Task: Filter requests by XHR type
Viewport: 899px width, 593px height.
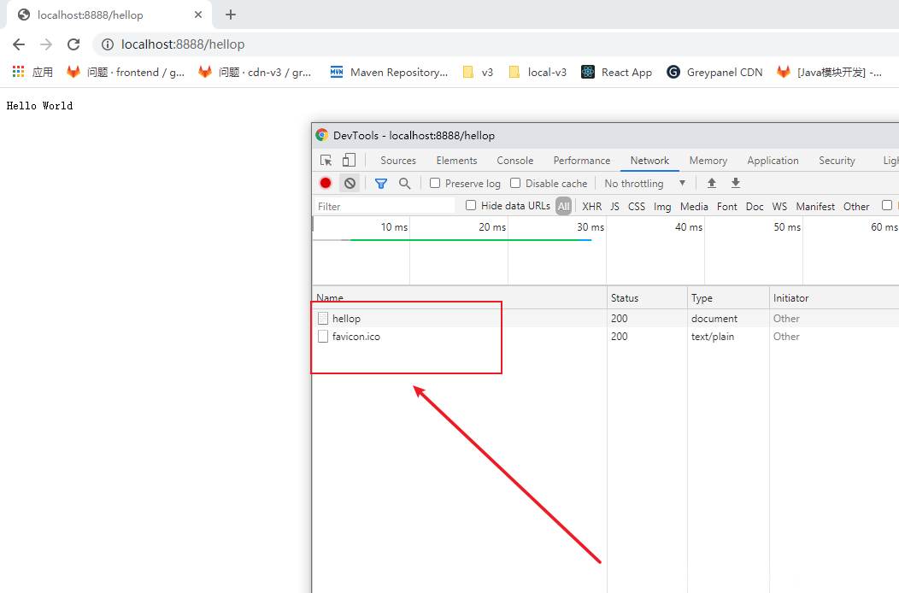Action: (x=591, y=206)
